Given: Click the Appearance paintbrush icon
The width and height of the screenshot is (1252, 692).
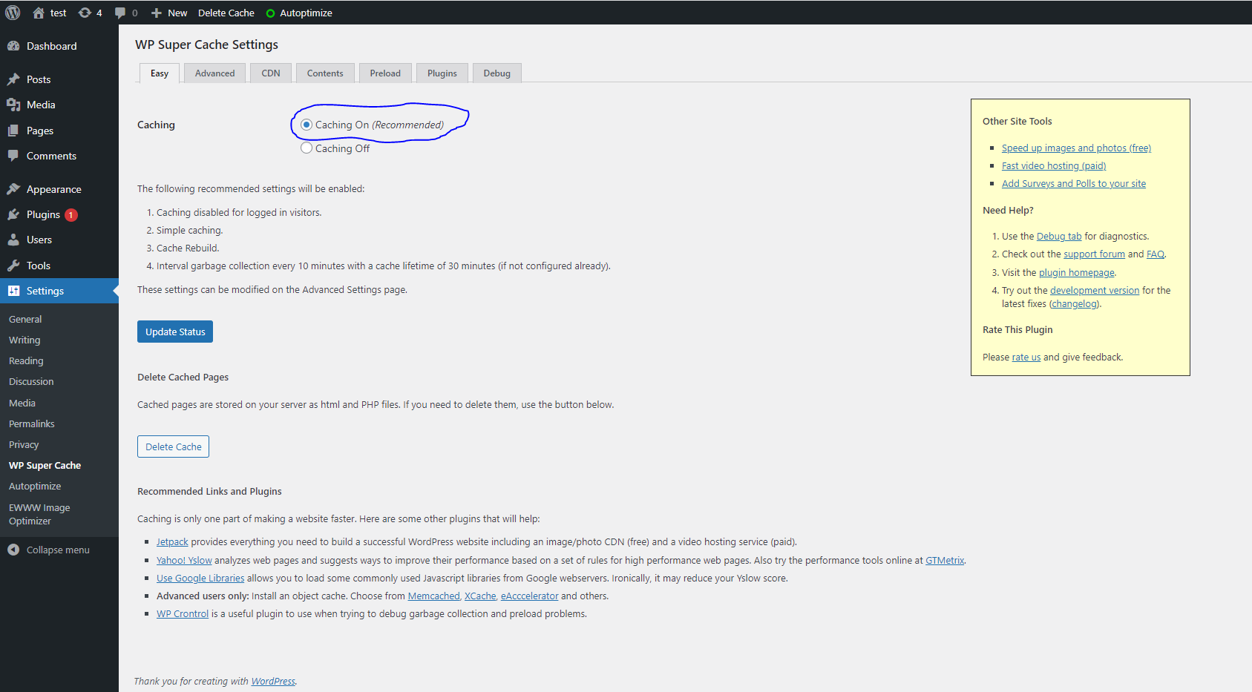Looking at the screenshot, I should pos(13,189).
